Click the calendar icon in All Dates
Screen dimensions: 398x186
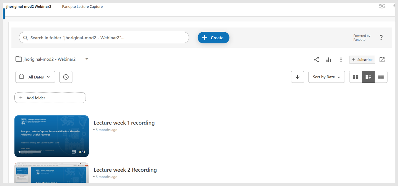pyautogui.click(x=21, y=77)
